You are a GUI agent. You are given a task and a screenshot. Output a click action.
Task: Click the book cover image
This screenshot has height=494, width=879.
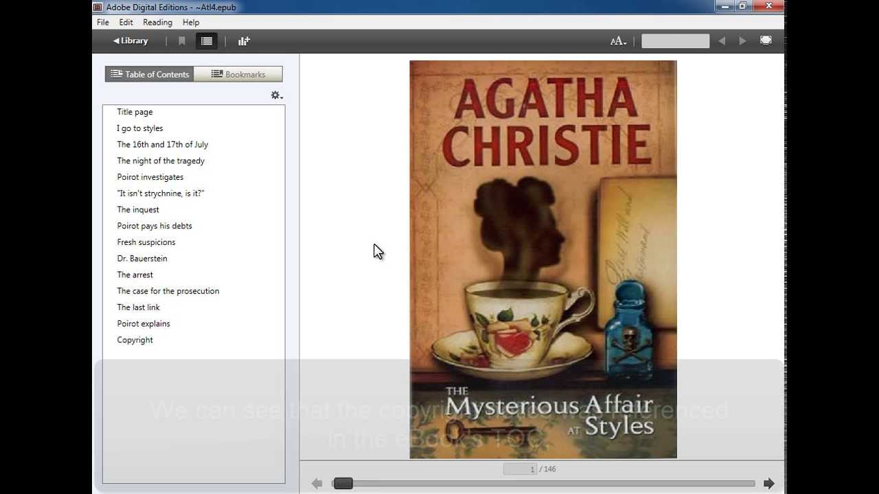(543, 259)
